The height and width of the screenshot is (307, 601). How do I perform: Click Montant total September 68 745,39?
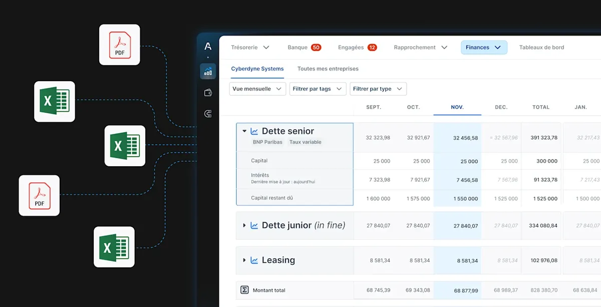click(x=378, y=290)
